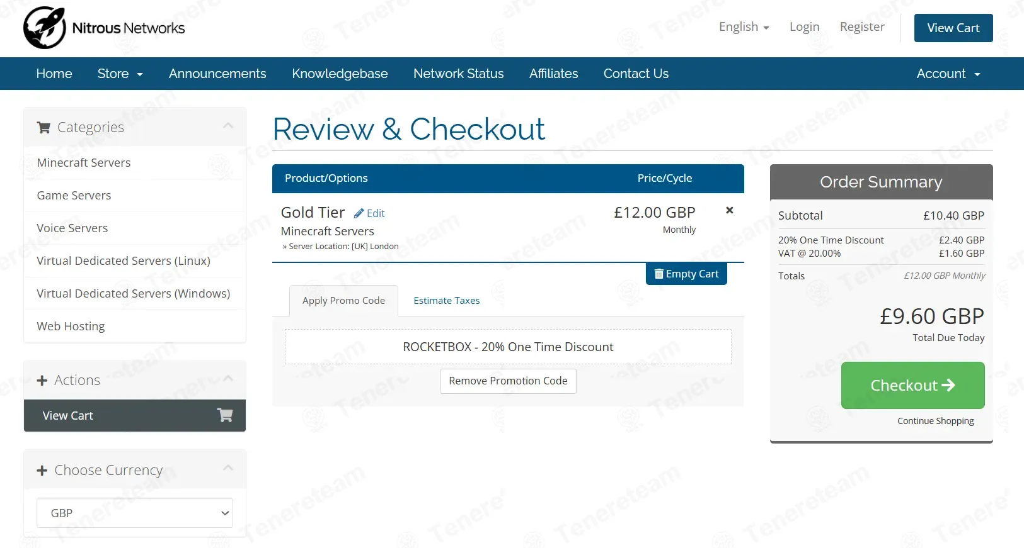The width and height of the screenshot is (1024, 548).
Task: Open the GBP currency dropdown
Action: (135, 513)
